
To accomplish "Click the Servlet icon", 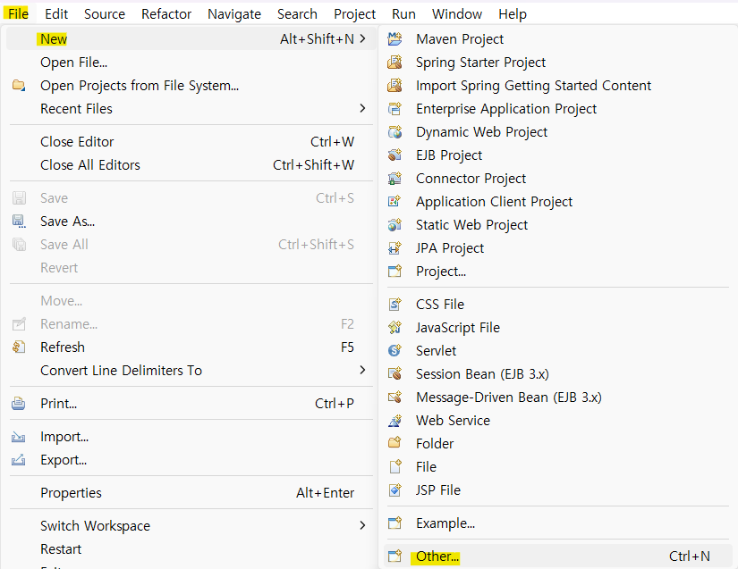I will [394, 350].
